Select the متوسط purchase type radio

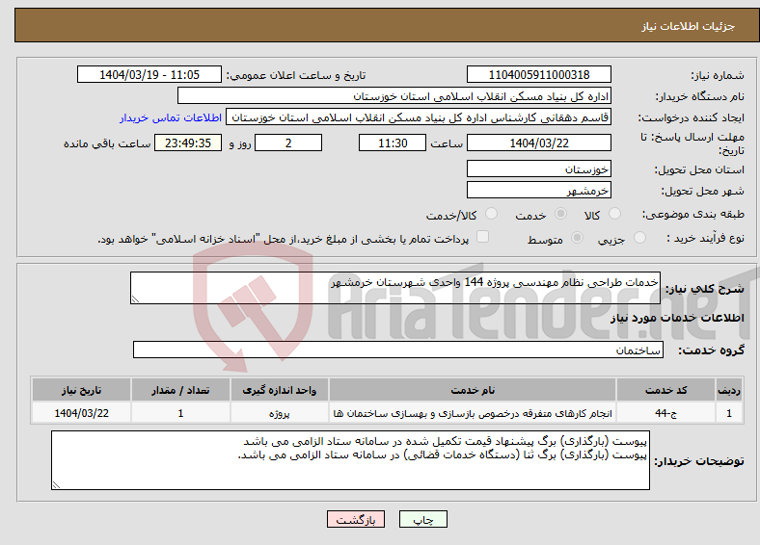578,237
